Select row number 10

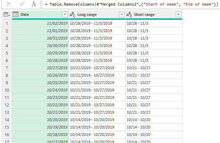pyautogui.click(x=7, y=90)
